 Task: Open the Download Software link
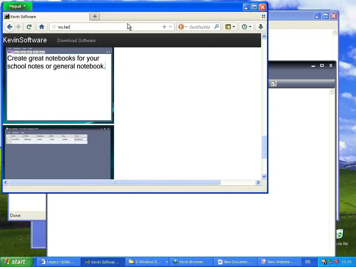point(76,40)
